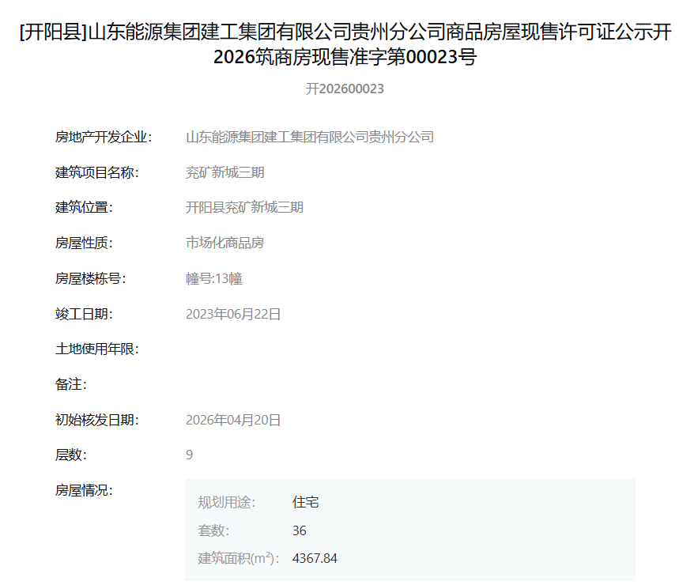Click the 规划用途 label in details box

click(227, 502)
